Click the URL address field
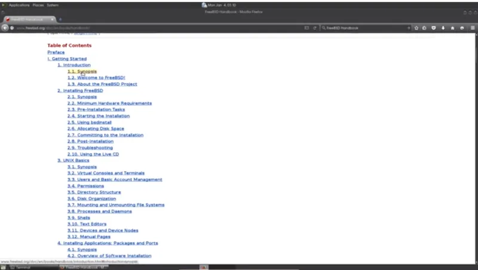Screen dimensions: 478x270 tap(158, 28)
